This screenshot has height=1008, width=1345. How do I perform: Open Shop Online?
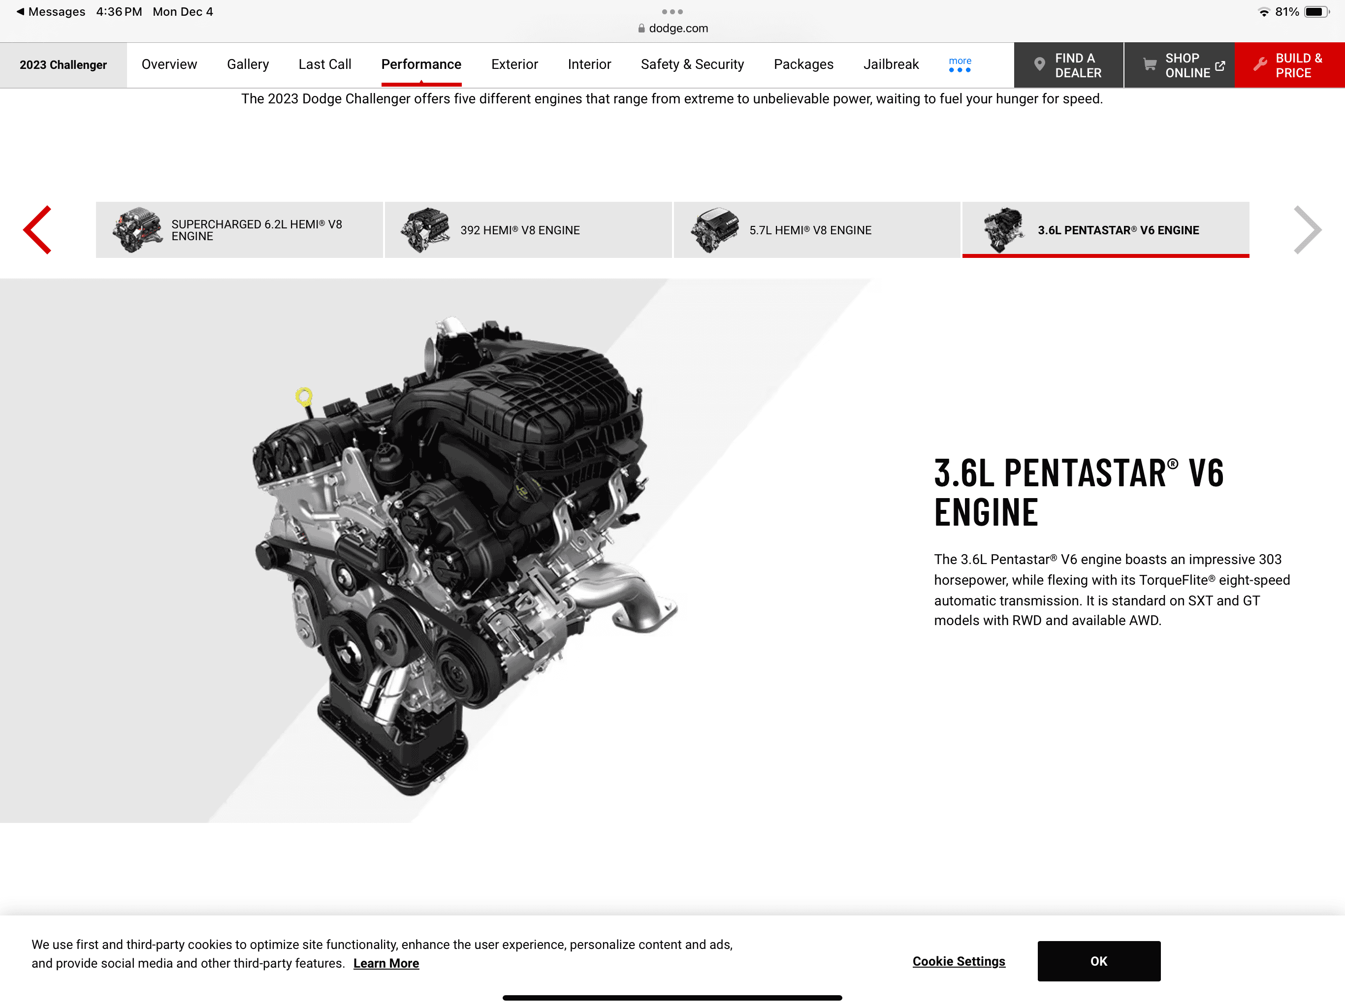point(1179,65)
